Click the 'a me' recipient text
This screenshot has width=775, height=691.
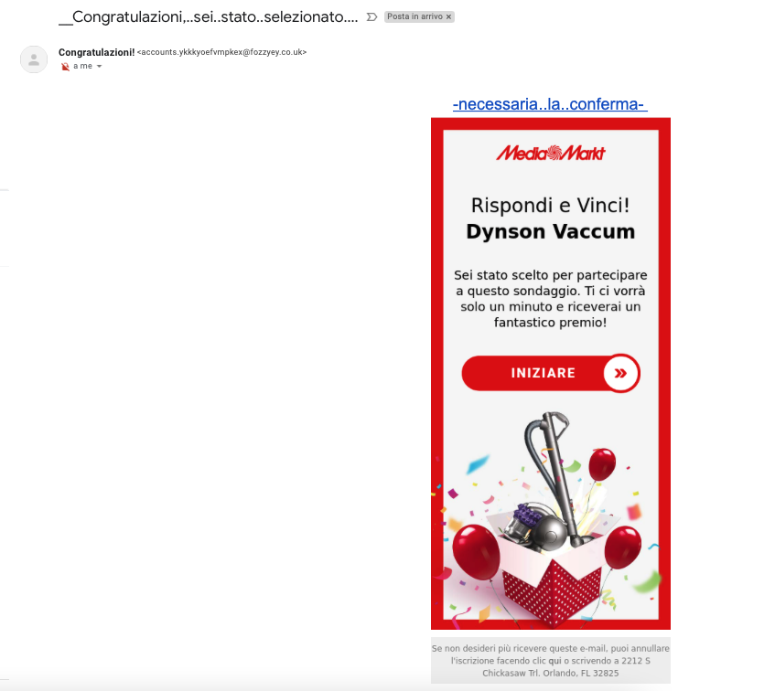(x=82, y=66)
